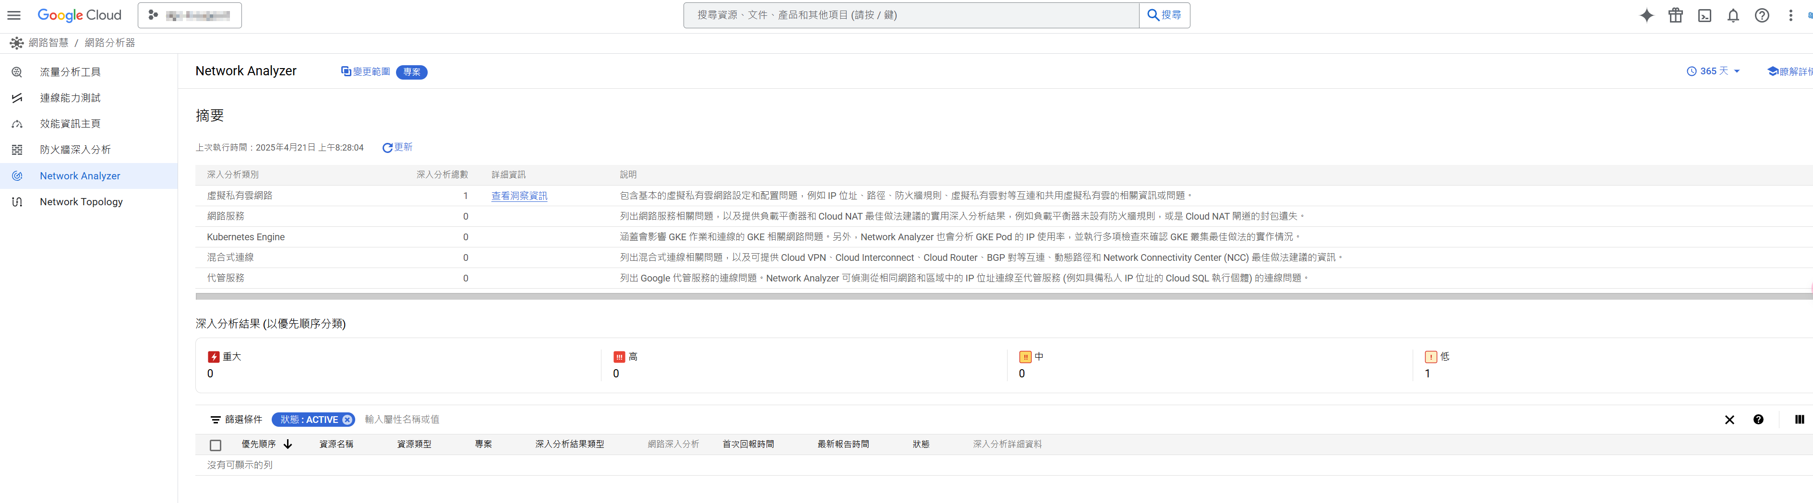The image size is (1813, 503).
Task: Click the 流量分析工具 sidebar icon
Action: pyautogui.click(x=17, y=72)
